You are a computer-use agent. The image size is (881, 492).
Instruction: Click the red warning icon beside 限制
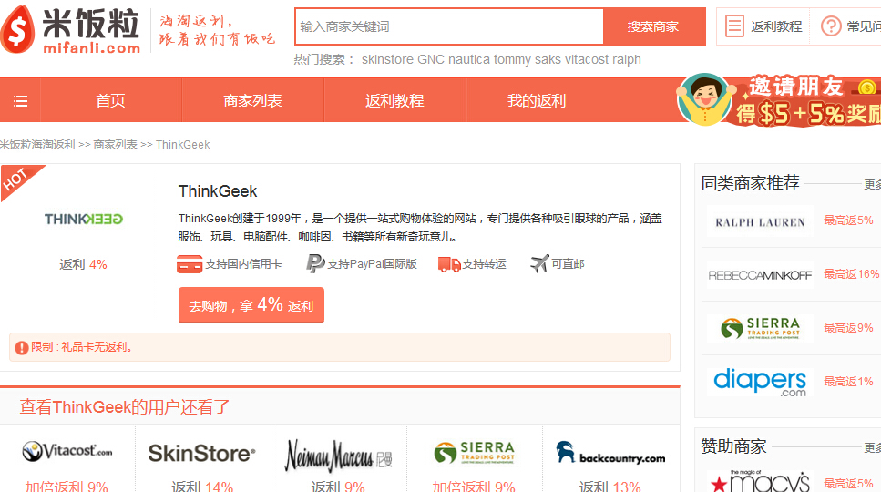[x=21, y=348]
